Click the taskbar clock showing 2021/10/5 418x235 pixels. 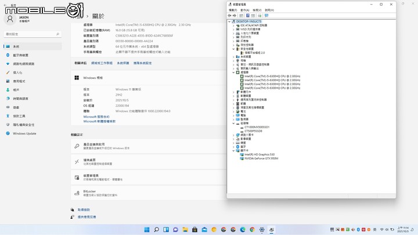tap(403, 230)
